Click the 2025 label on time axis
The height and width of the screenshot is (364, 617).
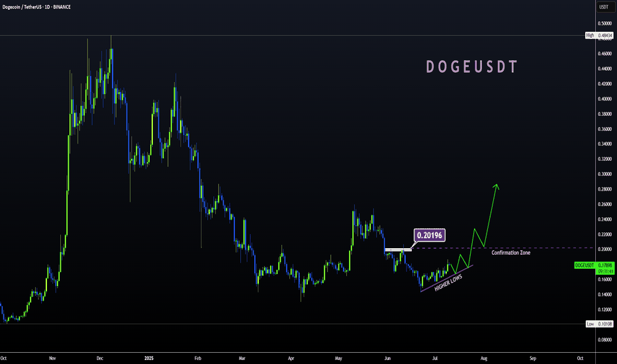[149, 358]
